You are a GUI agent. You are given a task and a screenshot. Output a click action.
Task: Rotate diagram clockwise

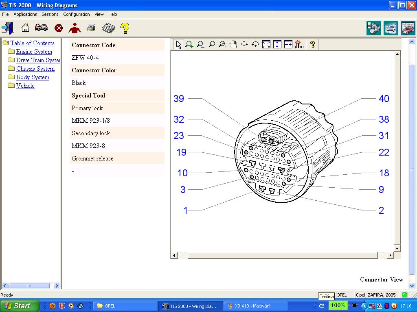click(x=244, y=45)
